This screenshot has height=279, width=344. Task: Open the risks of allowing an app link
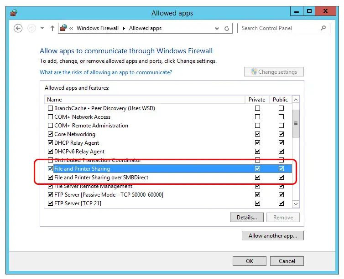pos(106,72)
